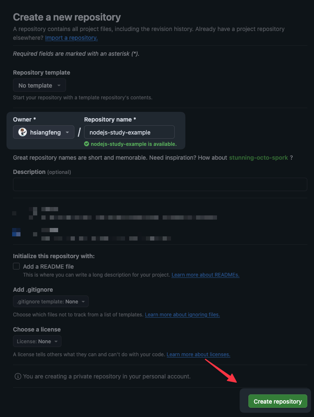Open the No template dropdown
The height and width of the screenshot is (417, 314).
39,85
